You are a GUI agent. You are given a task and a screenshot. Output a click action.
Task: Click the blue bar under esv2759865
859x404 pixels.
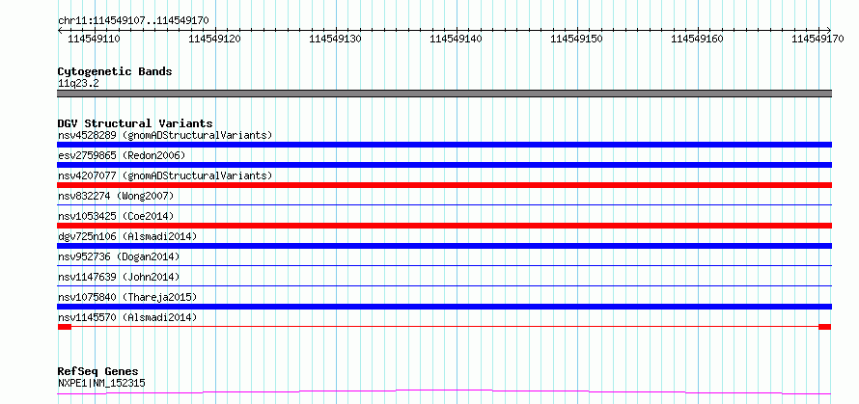(x=444, y=165)
